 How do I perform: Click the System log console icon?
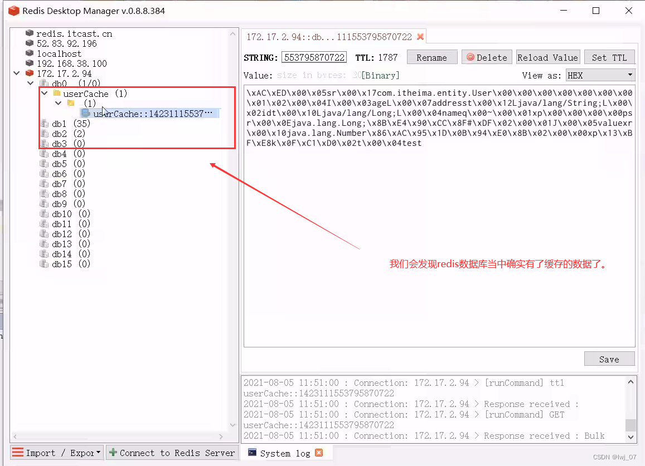252,453
